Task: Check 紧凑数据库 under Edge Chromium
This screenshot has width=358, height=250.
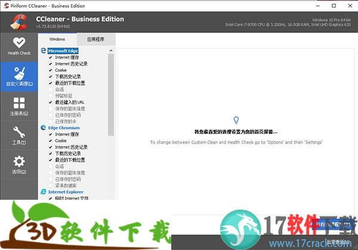Action: tap(51, 185)
